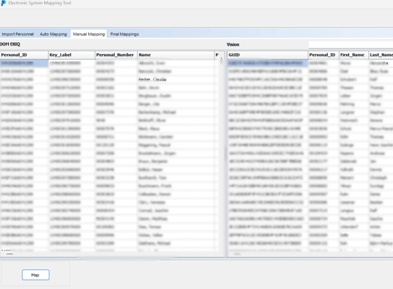Click the Name column header
The height and width of the screenshot is (289, 393).
pos(176,54)
